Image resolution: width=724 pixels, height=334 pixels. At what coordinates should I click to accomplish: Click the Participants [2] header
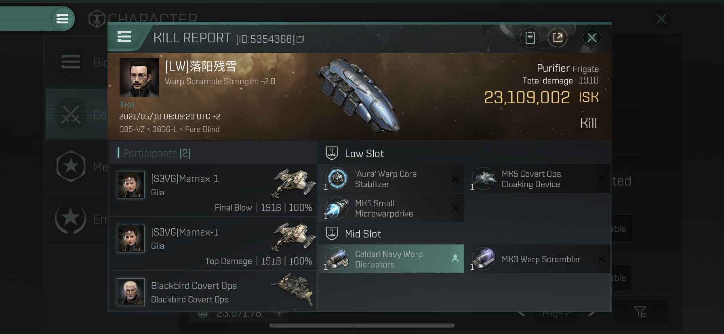pos(154,153)
